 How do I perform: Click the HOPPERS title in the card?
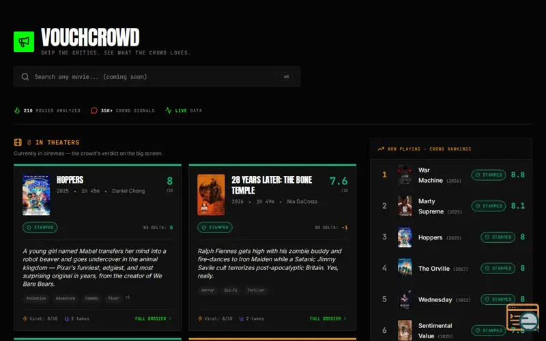click(x=70, y=180)
